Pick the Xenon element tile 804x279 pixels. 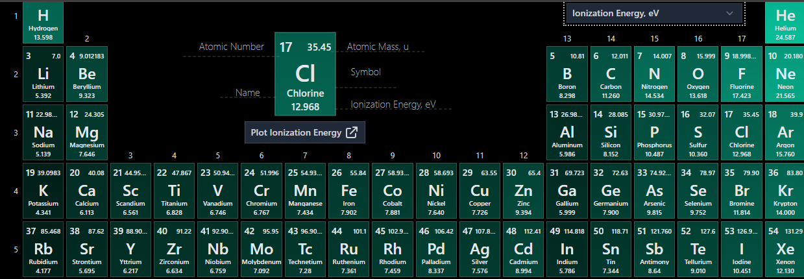(x=785, y=250)
